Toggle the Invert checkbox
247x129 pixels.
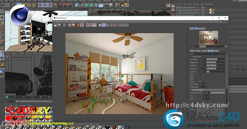point(200,81)
